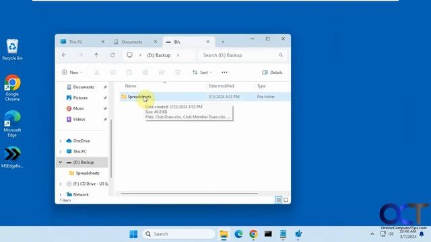
Task: Sort by the Type column header
Action: (261, 86)
